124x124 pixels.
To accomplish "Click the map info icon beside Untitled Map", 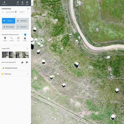I will [28, 9].
